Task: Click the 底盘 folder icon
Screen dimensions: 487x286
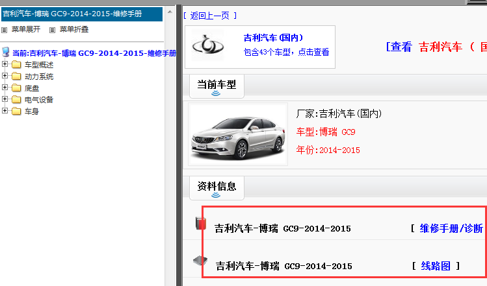Action: pos(16,88)
